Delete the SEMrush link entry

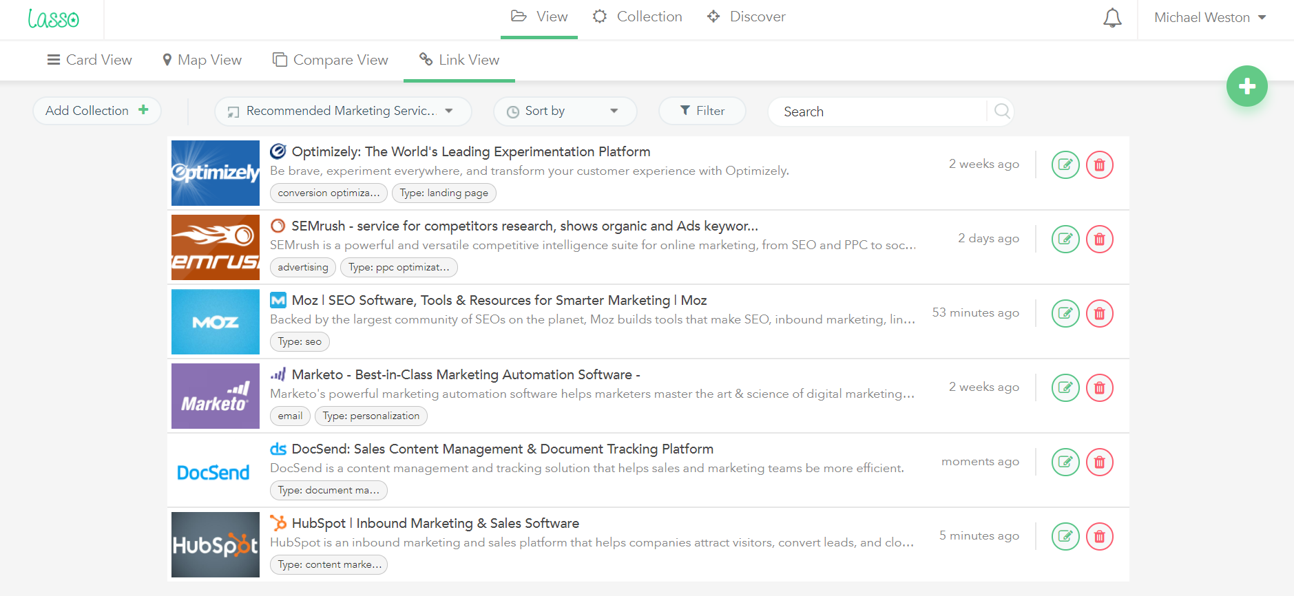tap(1099, 240)
